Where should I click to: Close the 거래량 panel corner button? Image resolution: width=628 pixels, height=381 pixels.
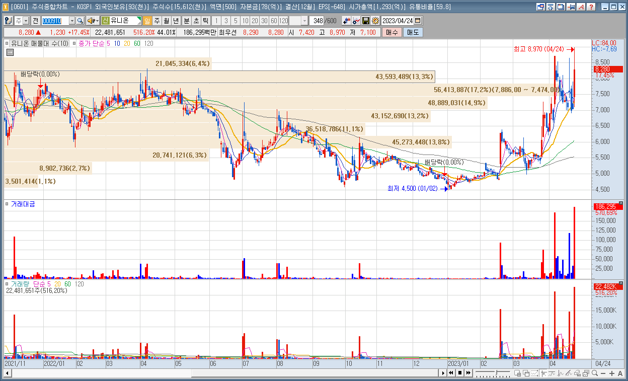point(620,283)
